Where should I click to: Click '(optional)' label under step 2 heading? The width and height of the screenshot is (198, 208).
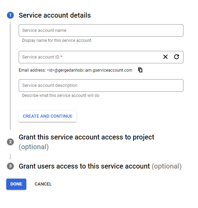(x=34, y=147)
